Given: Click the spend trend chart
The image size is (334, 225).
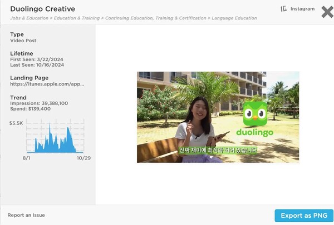Looking at the screenshot, I should (x=55, y=136).
